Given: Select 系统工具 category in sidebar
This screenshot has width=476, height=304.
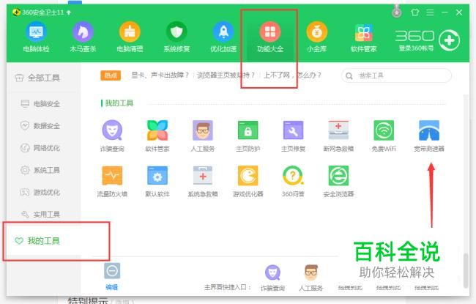Looking at the screenshot, I should point(40,170).
